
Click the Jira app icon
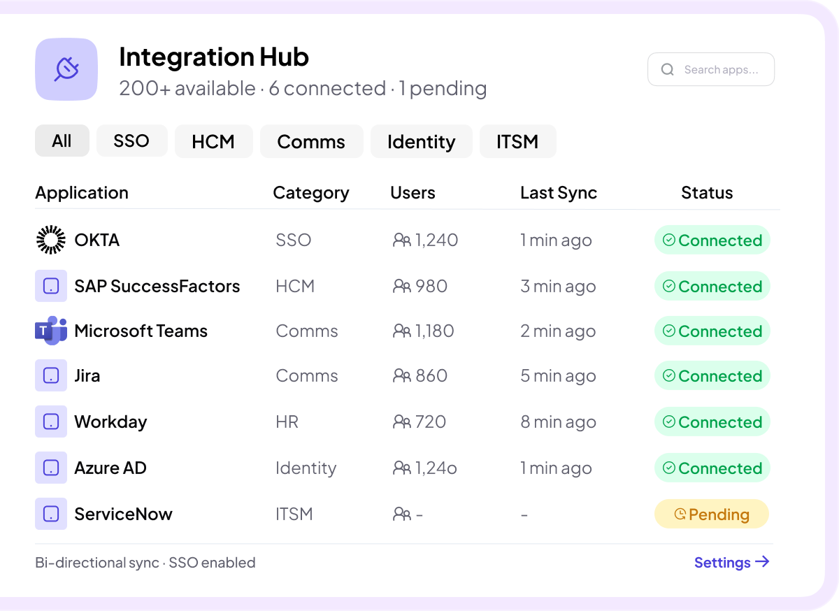point(50,375)
